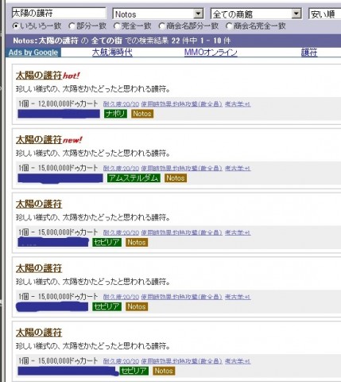The height and width of the screenshot is (382, 341).
Task: Click the green アムステルダム town tag
Action: (134, 177)
